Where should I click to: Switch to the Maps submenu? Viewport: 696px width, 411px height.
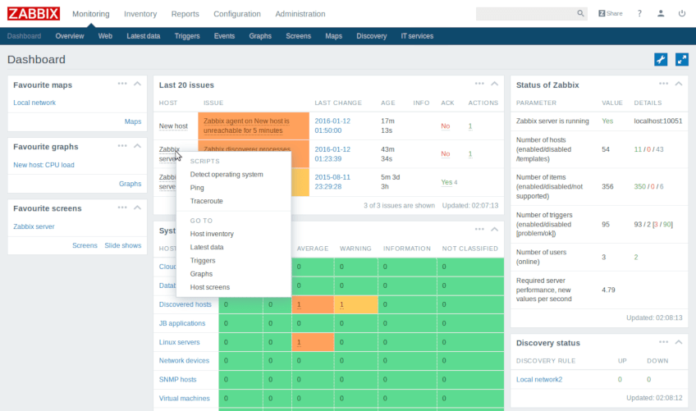coord(333,36)
